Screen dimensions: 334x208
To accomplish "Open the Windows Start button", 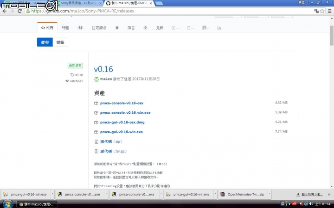I will [7, 204].
